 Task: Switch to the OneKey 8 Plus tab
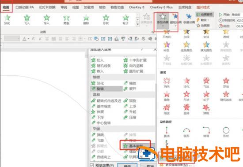coord(161,7)
